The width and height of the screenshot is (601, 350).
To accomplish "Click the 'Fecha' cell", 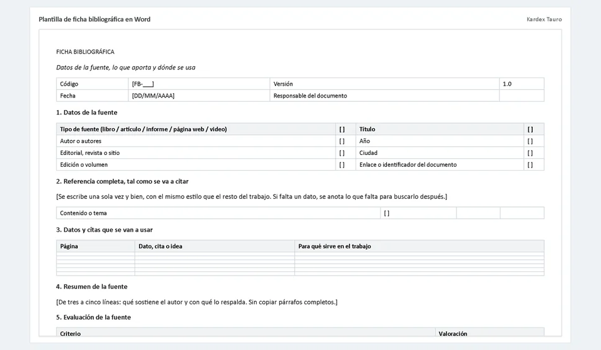I will (93, 96).
